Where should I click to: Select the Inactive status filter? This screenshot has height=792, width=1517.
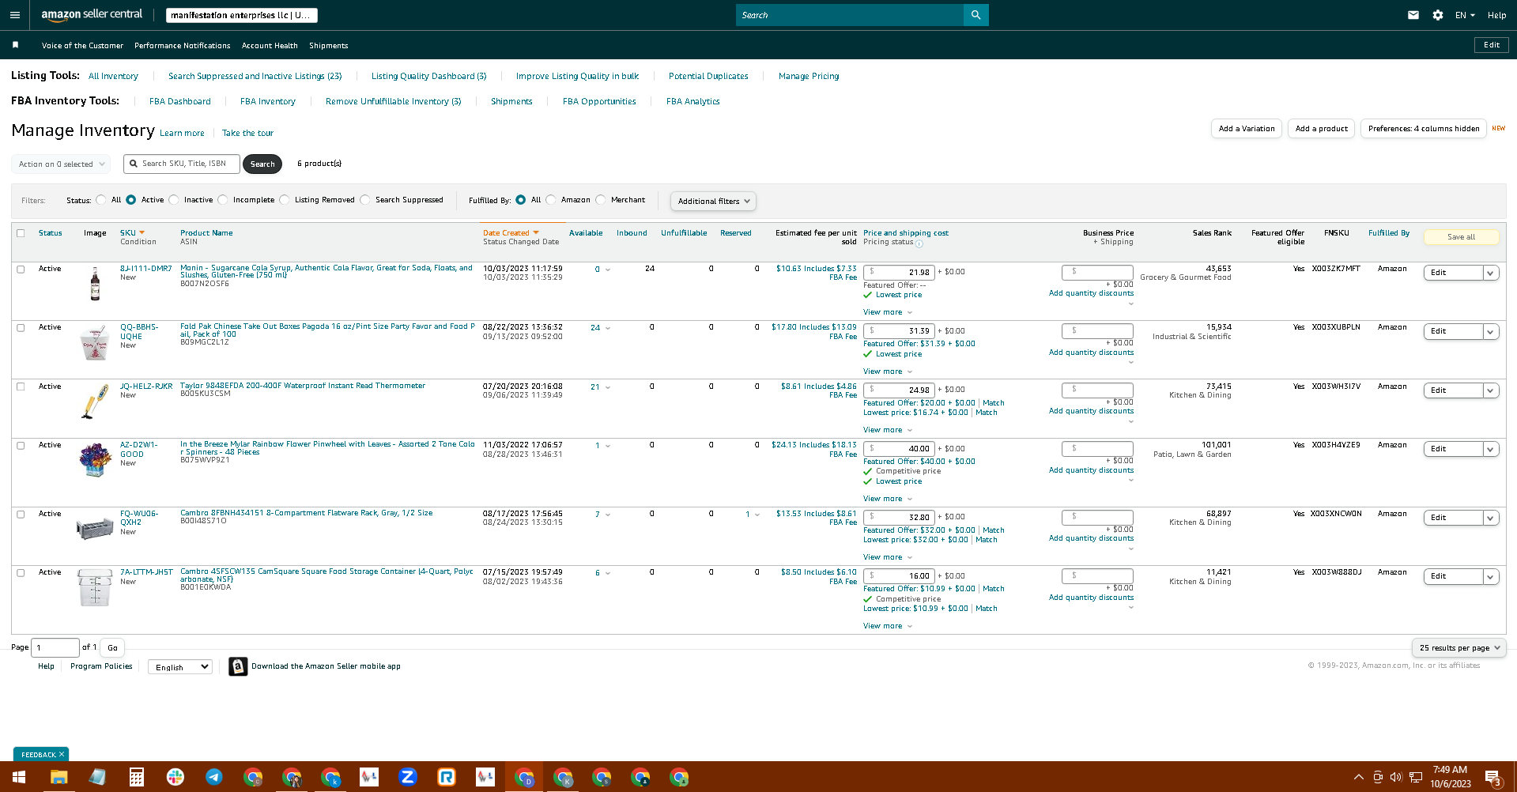click(x=174, y=200)
